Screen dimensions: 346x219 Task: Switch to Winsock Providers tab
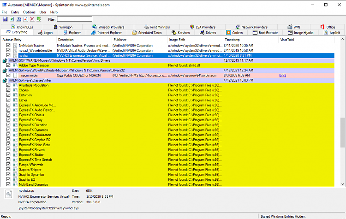[108, 27]
